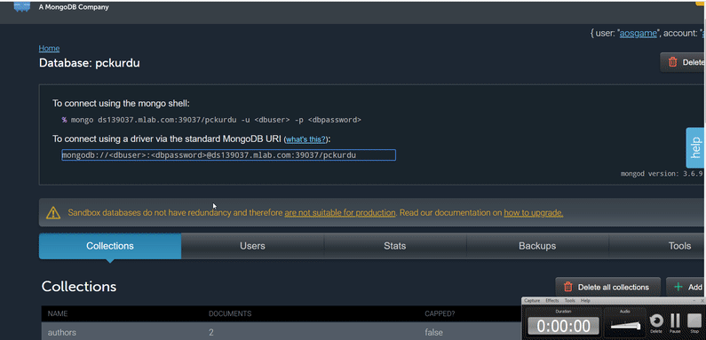The width and height of the screenshot is (706, 340).
Task: Click the documents count 2 for authors
Action: (x=211, y=332)
